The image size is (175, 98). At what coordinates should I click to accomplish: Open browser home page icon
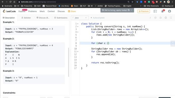(x=14, y=2)
